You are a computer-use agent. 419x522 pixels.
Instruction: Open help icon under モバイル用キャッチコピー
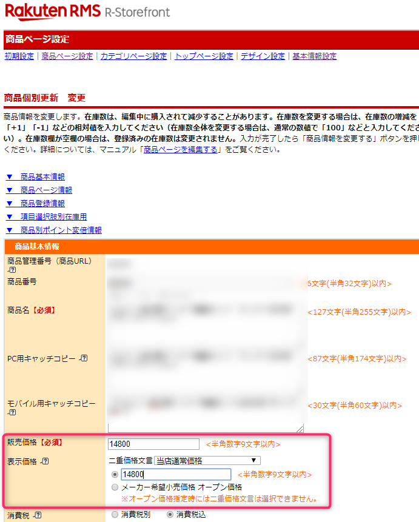[x=12, y=412]
